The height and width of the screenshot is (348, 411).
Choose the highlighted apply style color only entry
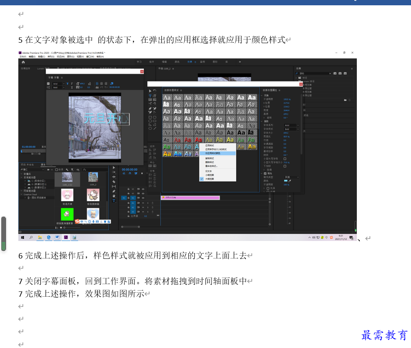pyautogui.click(x=218, y=153)
